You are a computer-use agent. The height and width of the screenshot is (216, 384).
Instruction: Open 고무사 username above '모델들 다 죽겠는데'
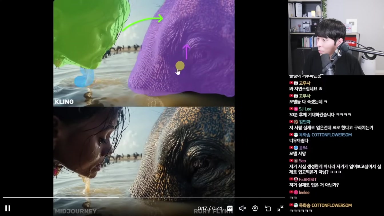pyautogui.click(x=305, y=96)
